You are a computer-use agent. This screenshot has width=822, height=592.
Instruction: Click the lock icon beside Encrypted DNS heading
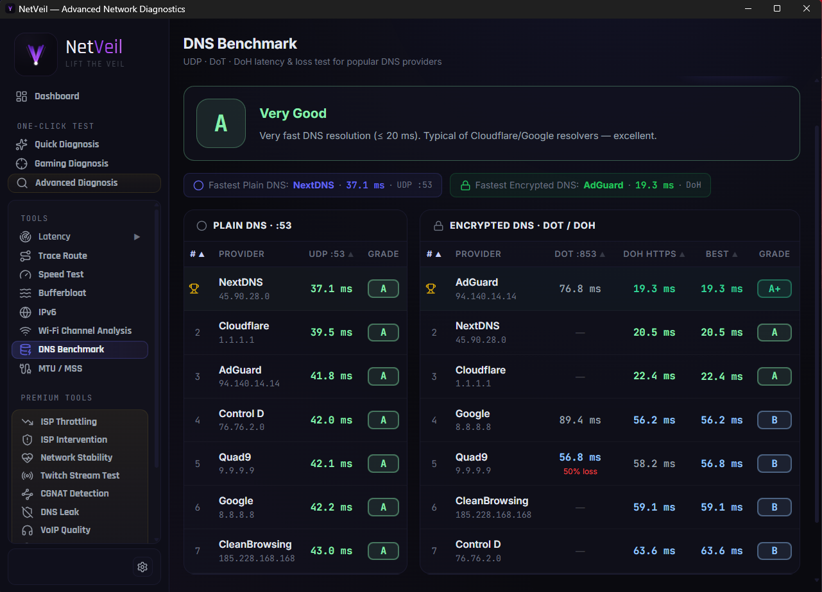(x=439, y=226)
